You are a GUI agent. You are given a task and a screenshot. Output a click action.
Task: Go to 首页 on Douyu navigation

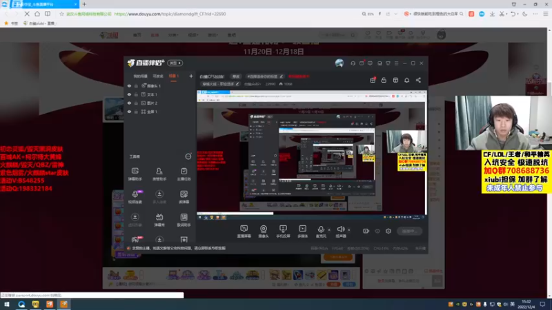pos(137,35)
